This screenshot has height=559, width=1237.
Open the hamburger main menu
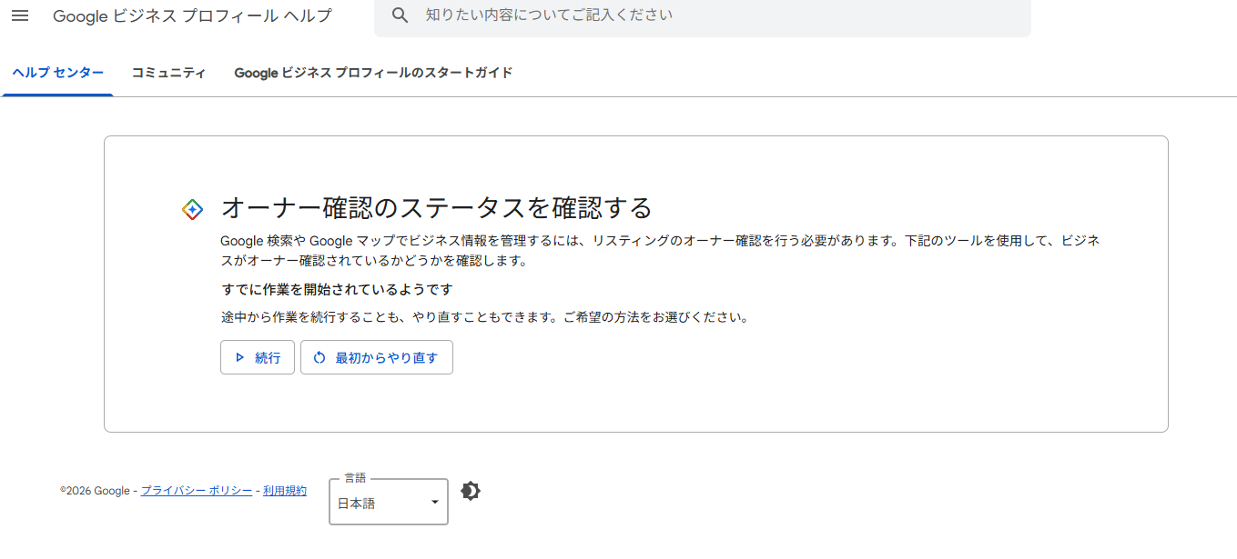[20, 16]
